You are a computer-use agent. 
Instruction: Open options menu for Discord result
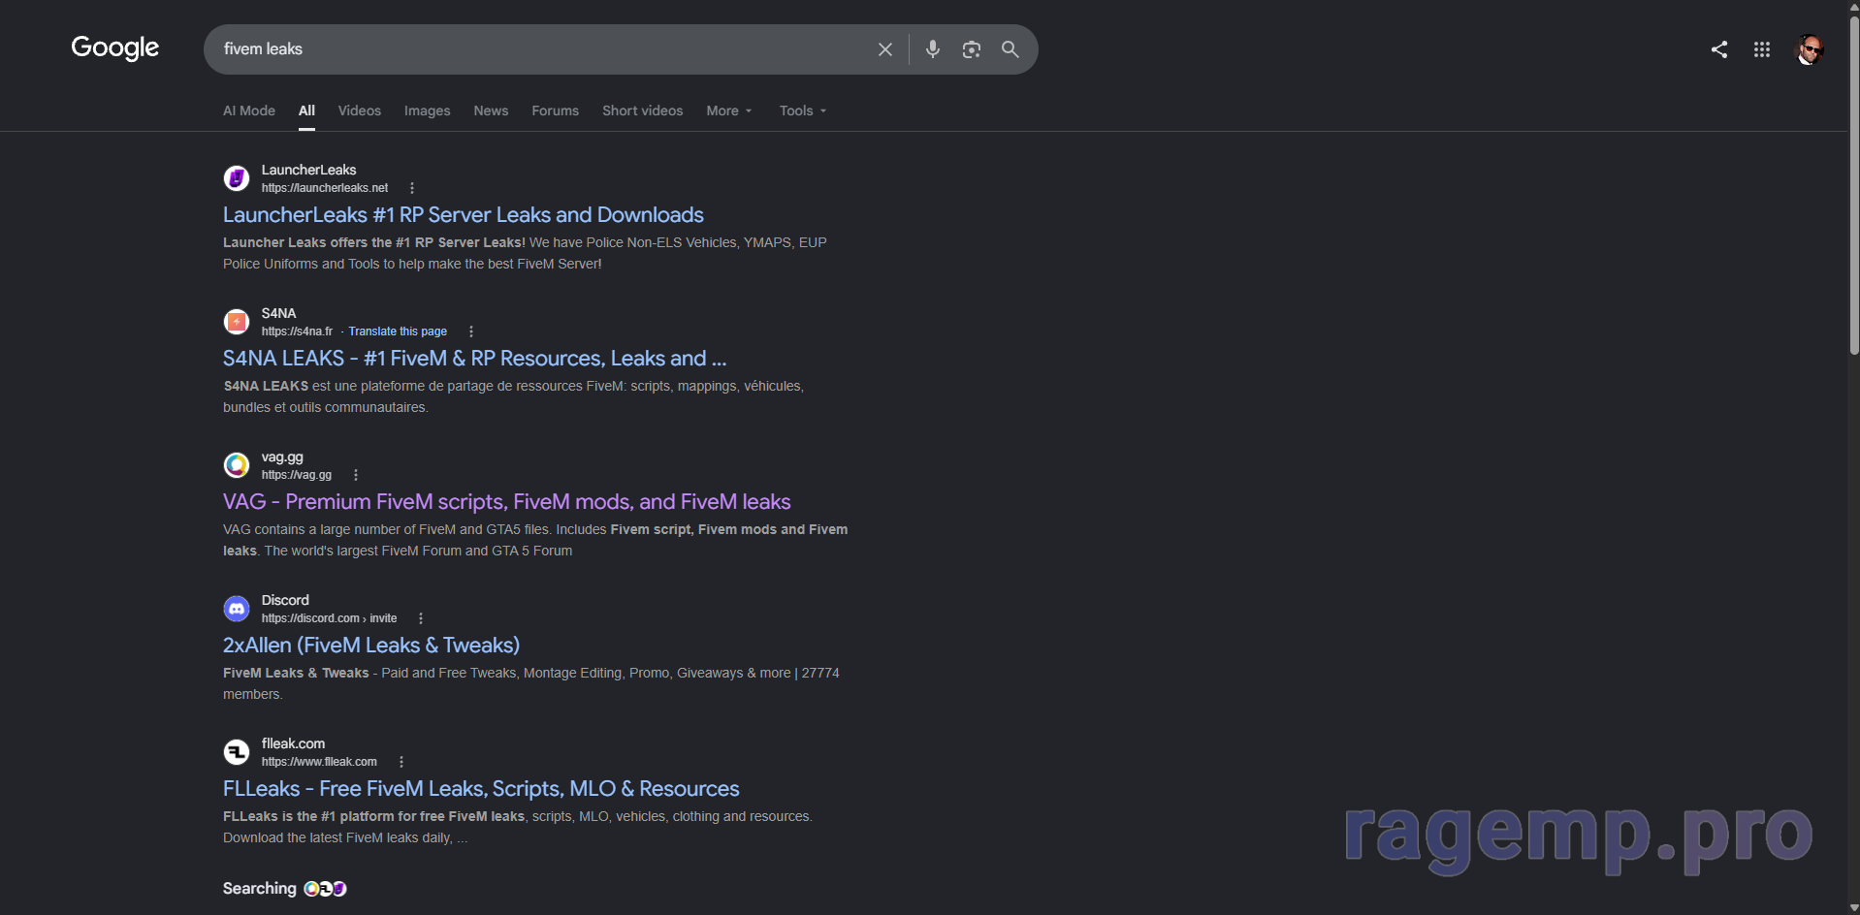click(x=421, y=618)
